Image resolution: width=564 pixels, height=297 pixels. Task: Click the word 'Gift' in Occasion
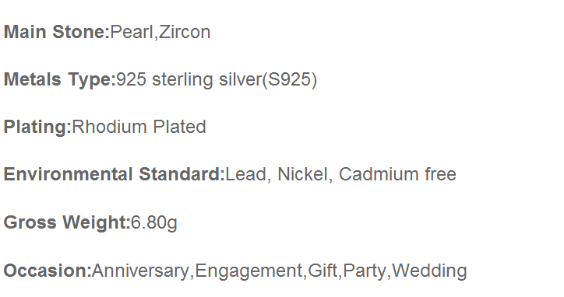coord(323,271)
